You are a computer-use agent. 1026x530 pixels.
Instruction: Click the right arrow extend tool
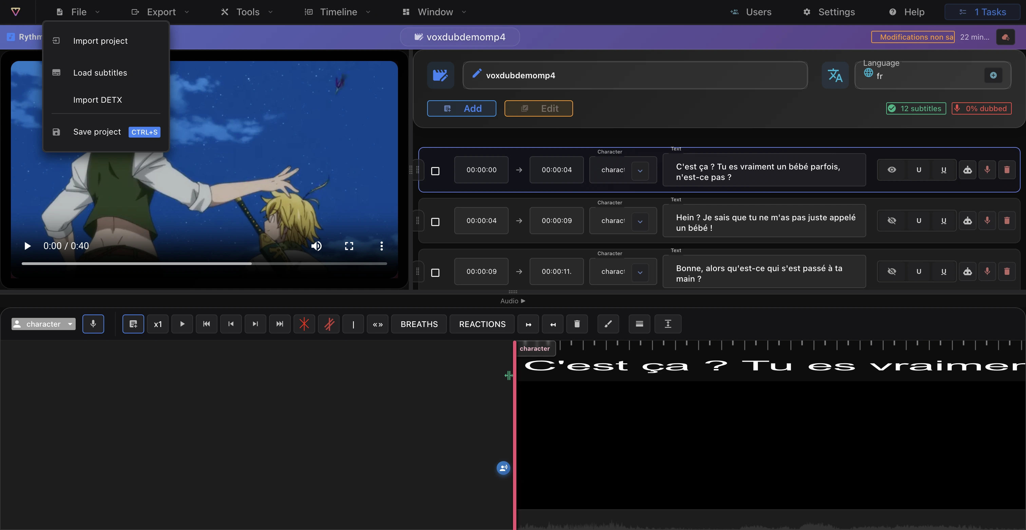tap(529, 324)
